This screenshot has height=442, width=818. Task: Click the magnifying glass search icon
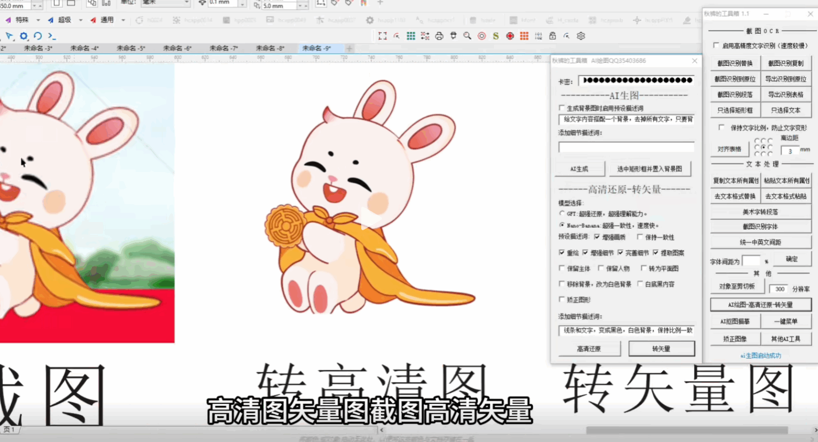[x=467, y=36]
